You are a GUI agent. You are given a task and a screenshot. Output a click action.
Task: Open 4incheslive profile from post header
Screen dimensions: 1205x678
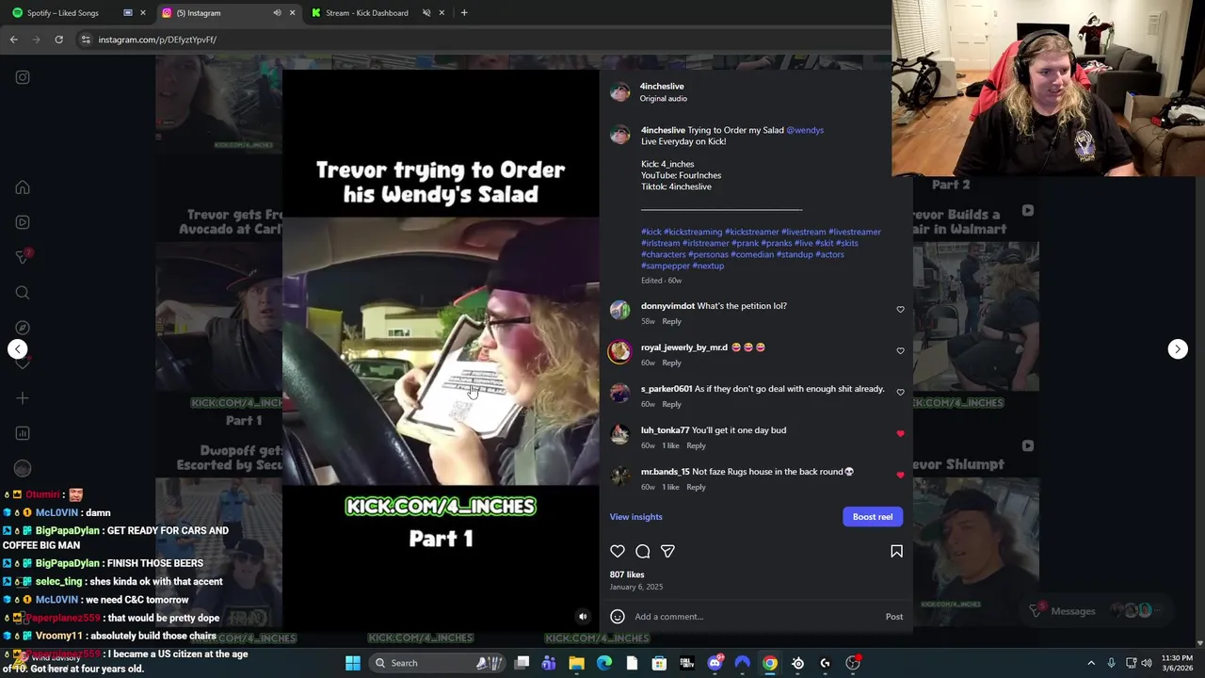click(662, 86)
